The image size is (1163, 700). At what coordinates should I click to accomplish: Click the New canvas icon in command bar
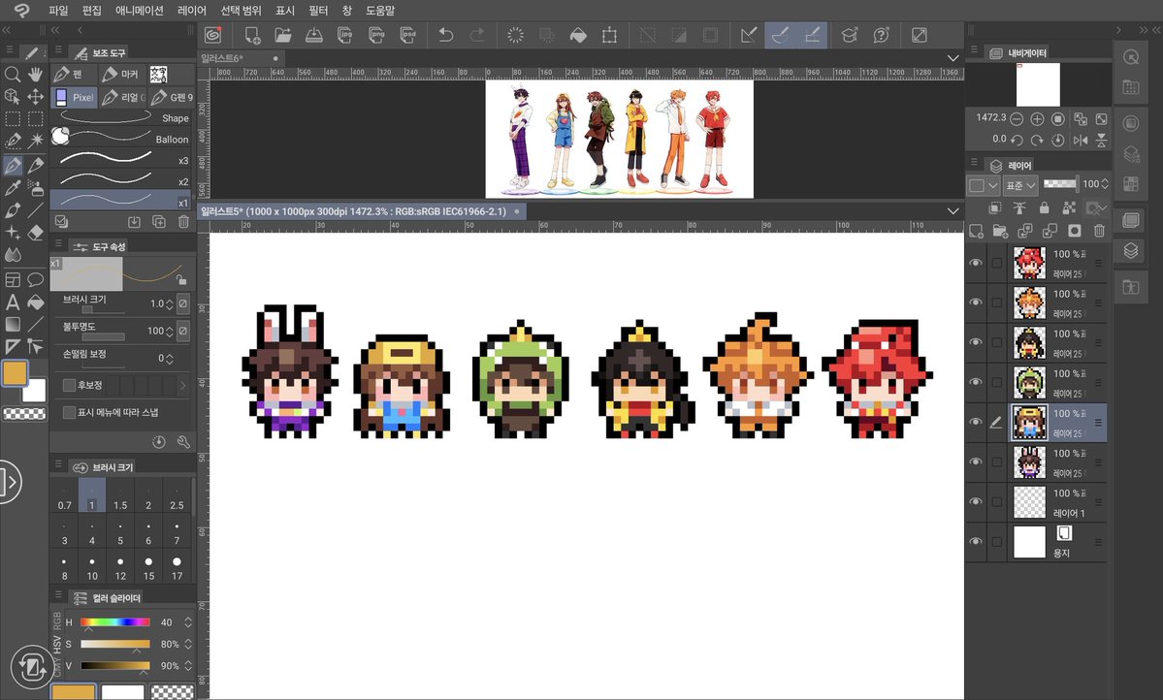(x=252, y=35)
